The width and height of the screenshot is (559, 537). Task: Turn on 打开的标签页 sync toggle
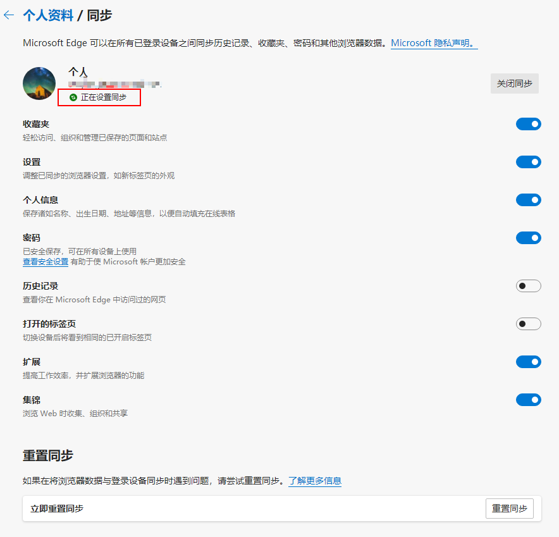click(529, 324)
